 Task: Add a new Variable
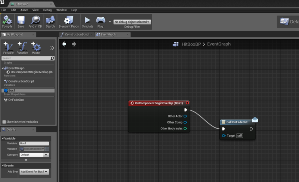coord(8,48)
